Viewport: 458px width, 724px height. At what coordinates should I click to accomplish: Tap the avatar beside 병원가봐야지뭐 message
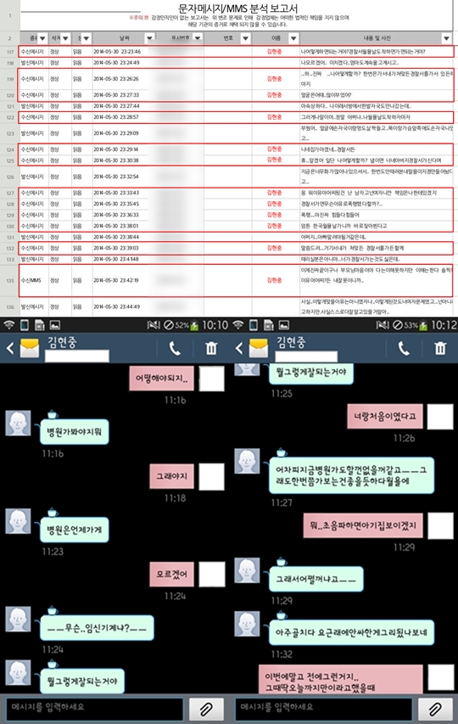(x=18, y=423)
